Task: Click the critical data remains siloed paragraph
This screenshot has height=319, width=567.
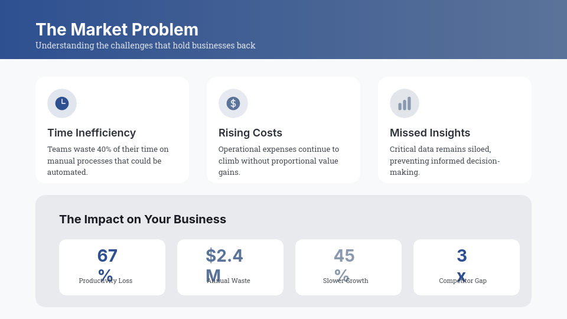Action: click(x=445, y=161)
